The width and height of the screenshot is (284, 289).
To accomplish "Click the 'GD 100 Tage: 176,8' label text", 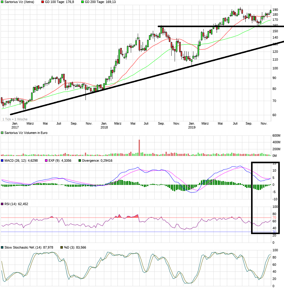I will pyautogui.click(x=59, y=2).
